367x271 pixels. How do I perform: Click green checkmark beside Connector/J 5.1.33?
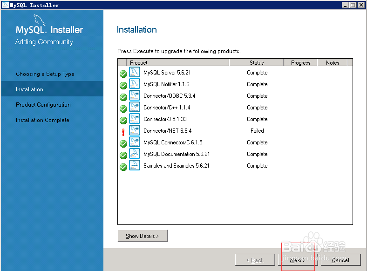123,121
